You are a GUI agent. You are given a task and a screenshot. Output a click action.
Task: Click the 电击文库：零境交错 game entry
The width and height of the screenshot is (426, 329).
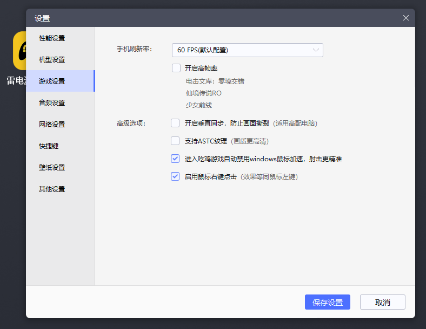215,81
